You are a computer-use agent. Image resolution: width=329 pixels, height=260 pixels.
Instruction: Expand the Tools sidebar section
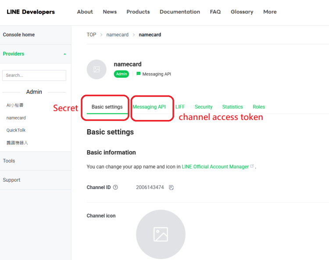(9, 161)
